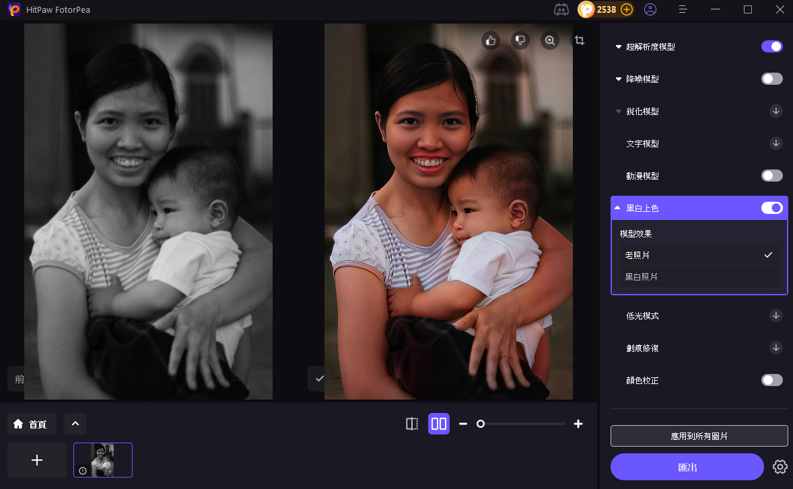Screen dimensions: 793x489
Task: Disable the 超解析度模型 toggle
Action: (771, 46)
